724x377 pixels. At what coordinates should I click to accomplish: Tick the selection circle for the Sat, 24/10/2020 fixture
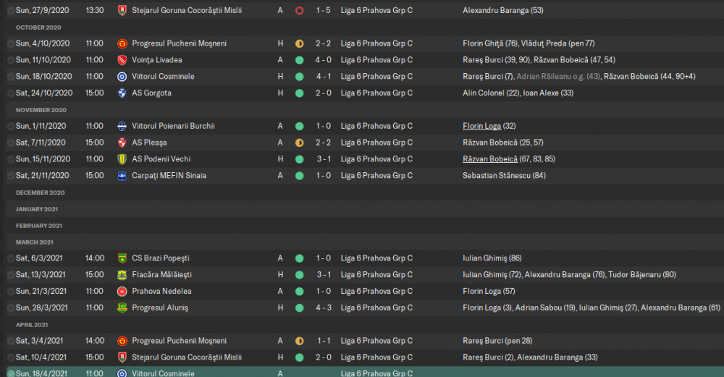pos(11,93)
